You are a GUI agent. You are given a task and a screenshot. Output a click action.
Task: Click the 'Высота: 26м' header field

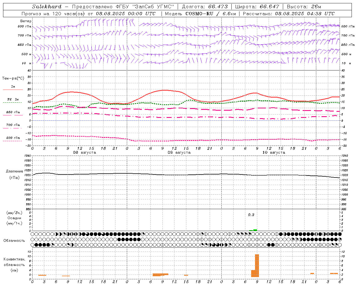click(304, 7)
